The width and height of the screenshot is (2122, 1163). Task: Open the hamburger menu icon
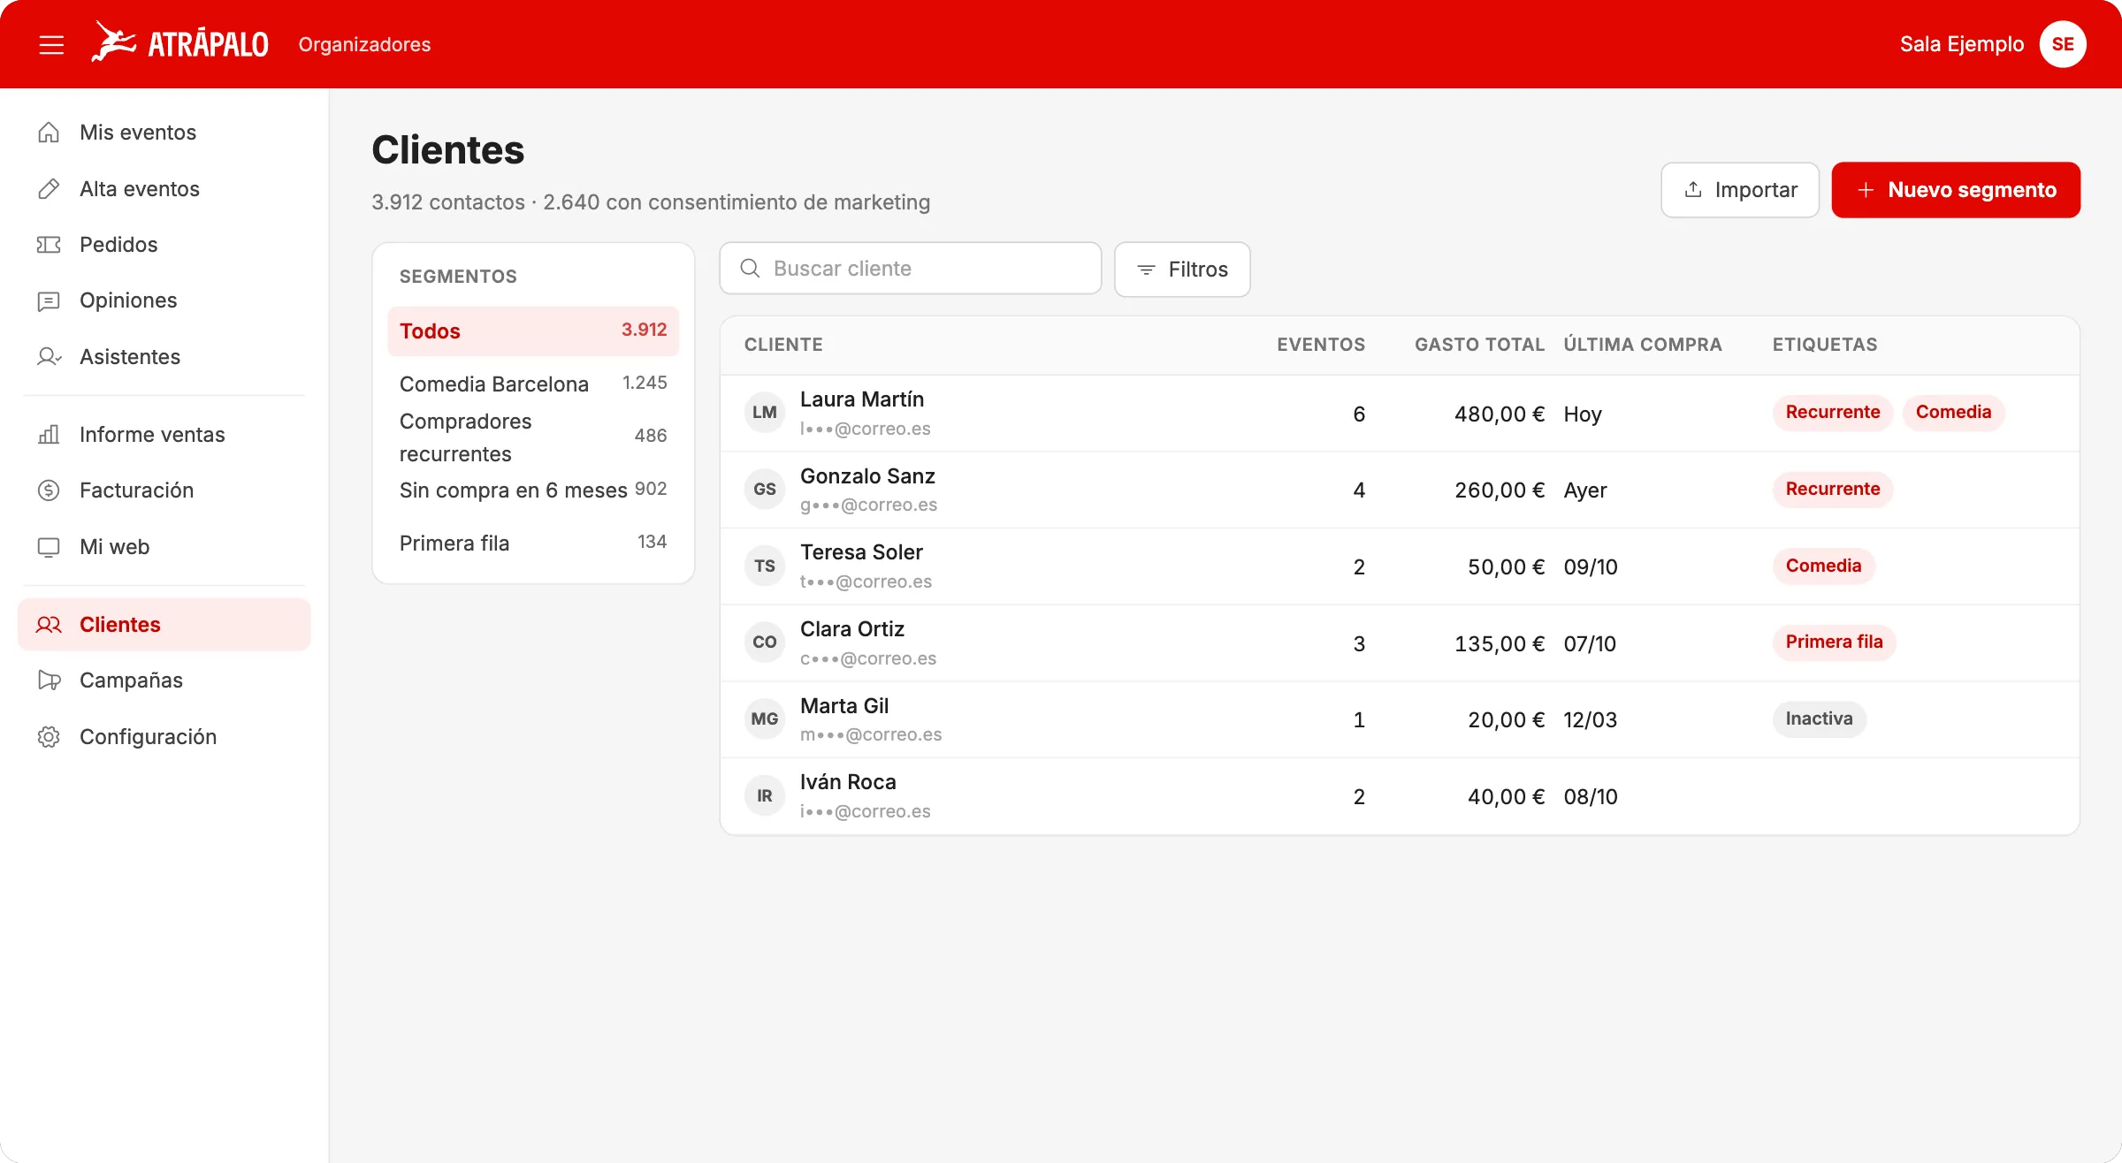(x=51, y=44)
